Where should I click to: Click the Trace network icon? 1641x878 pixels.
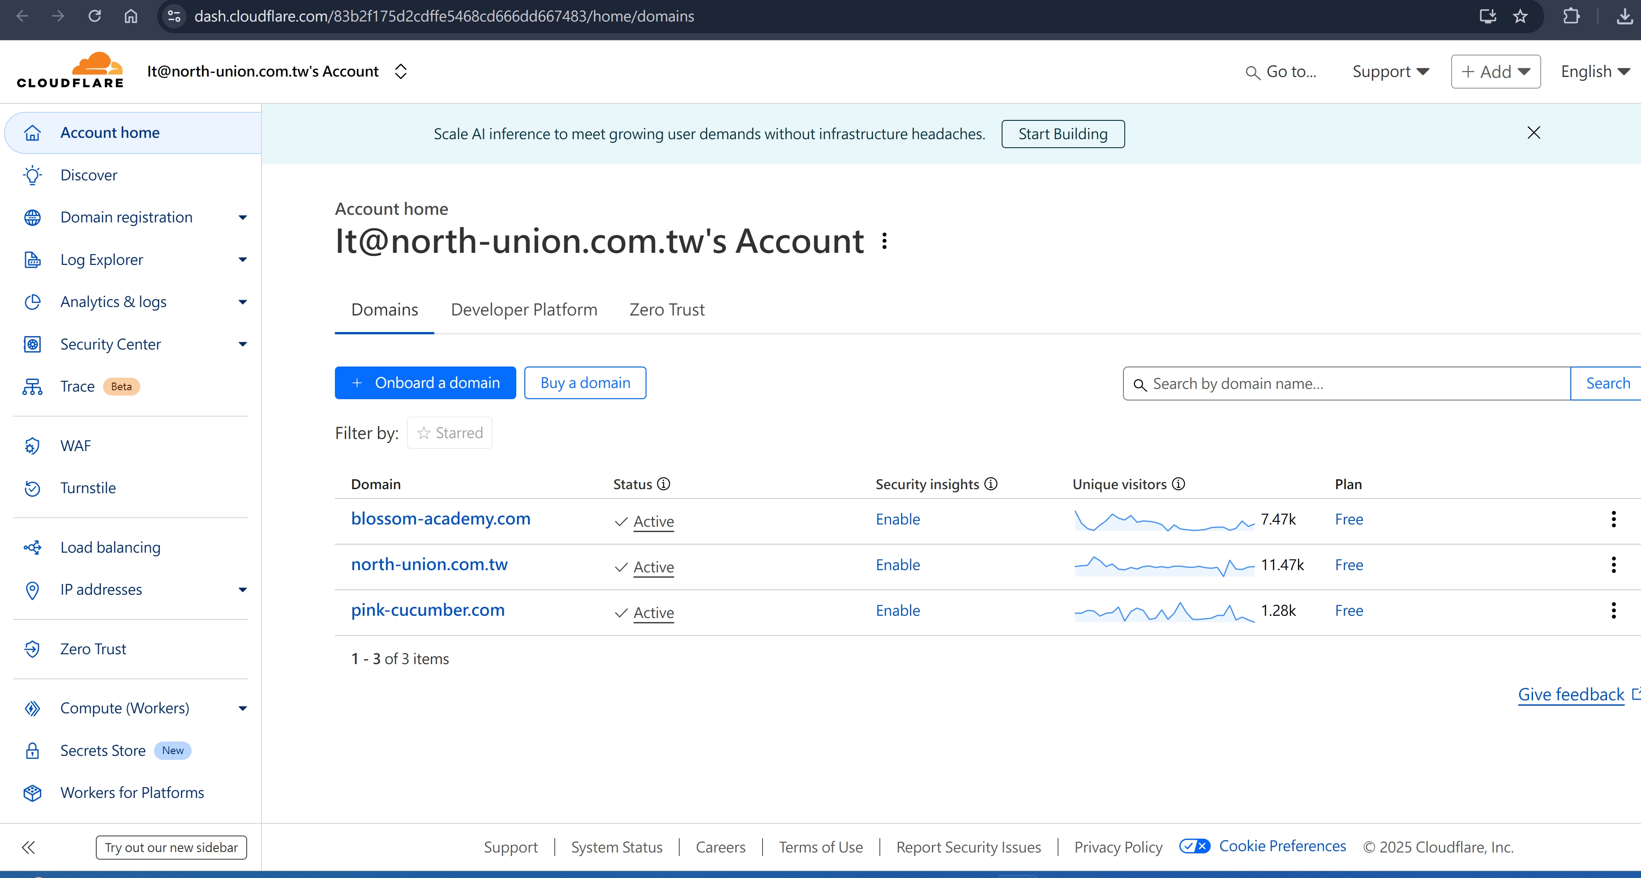(x=33, y=387)
